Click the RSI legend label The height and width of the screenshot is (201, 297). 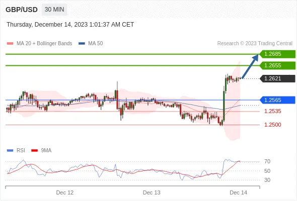point(21,151)
